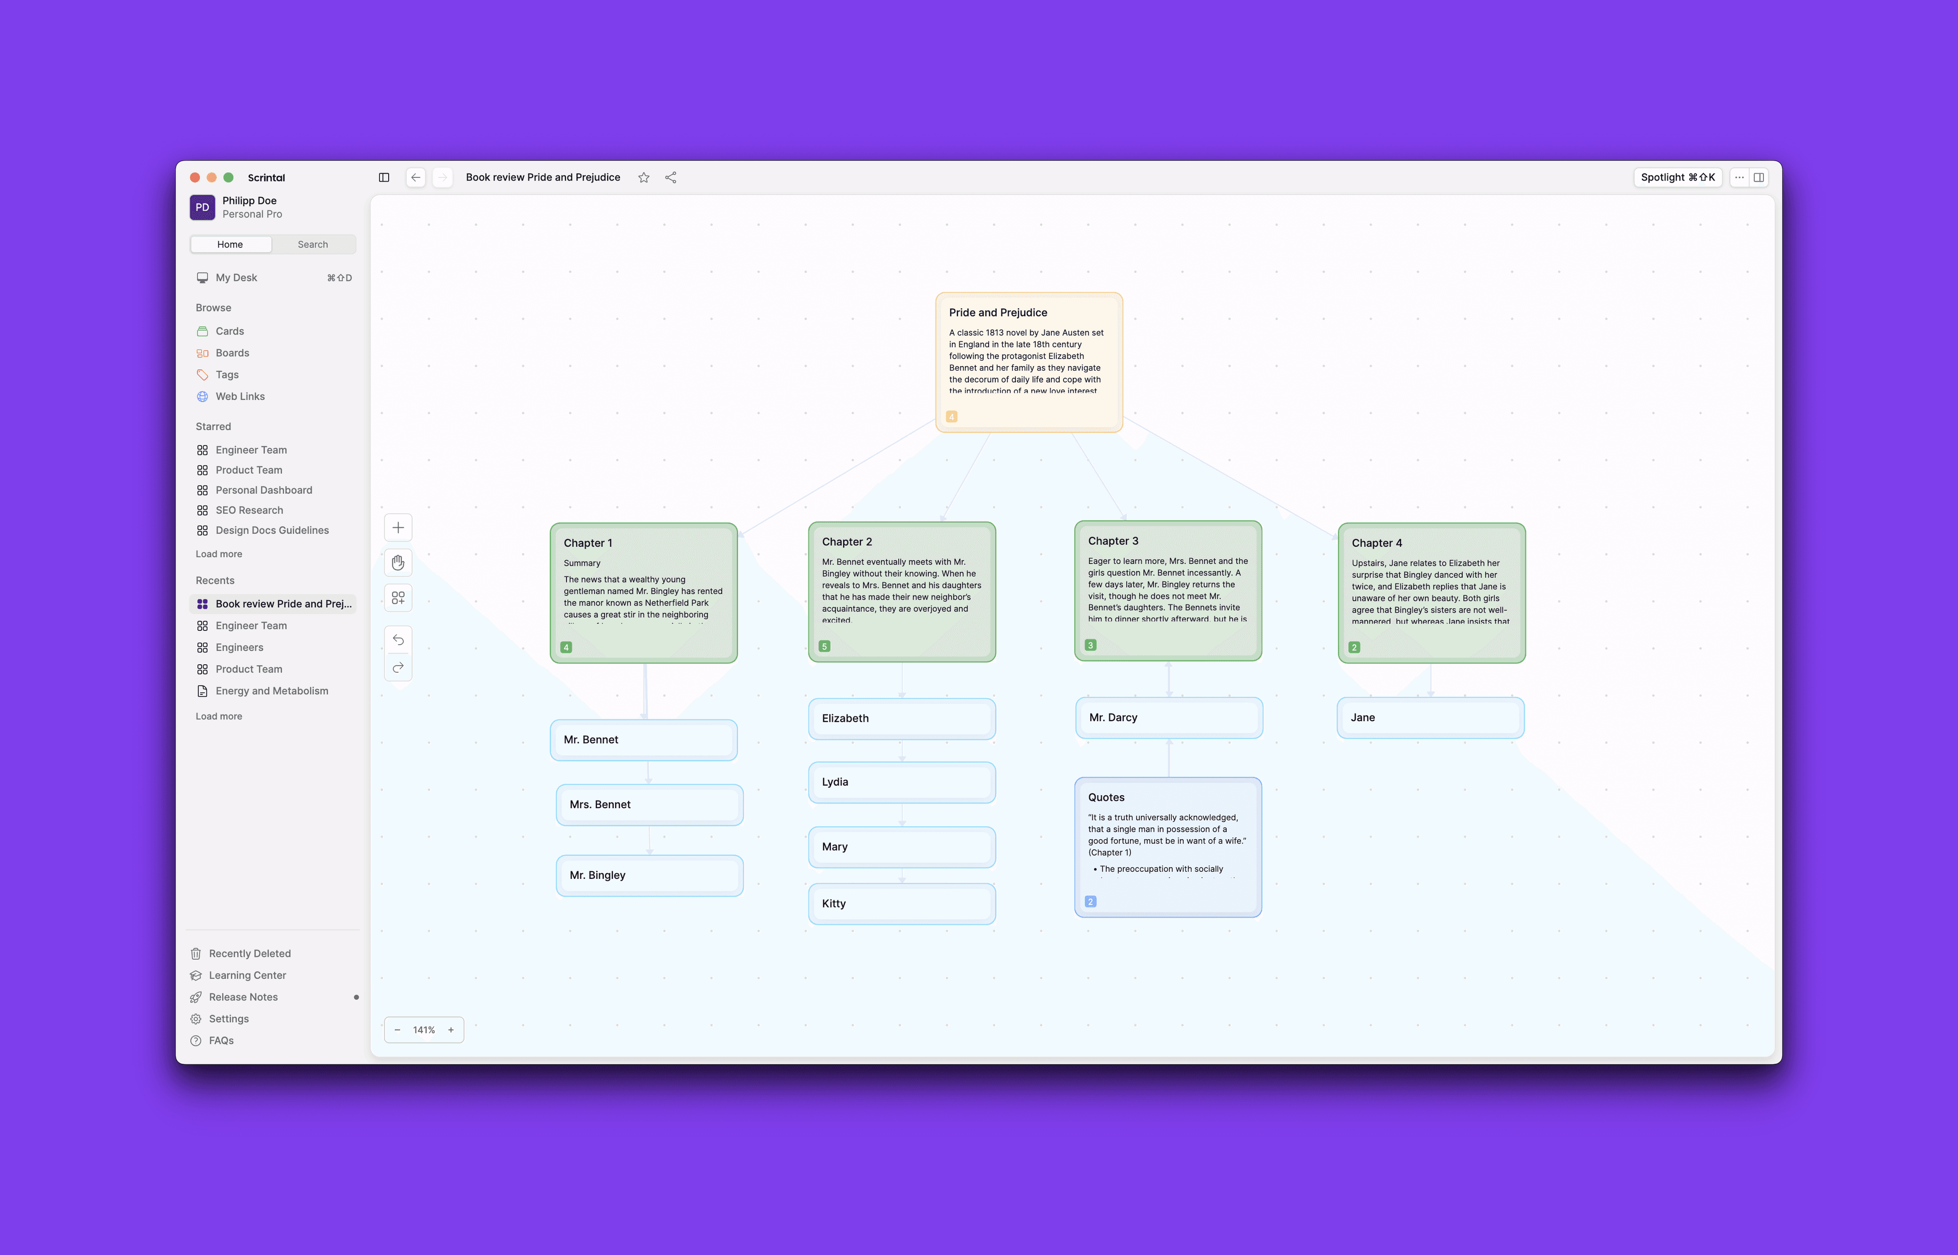The image size is (1958, 1255).
Task: Select the Mr. Darcy card
Action: [x=1168, y=718]
